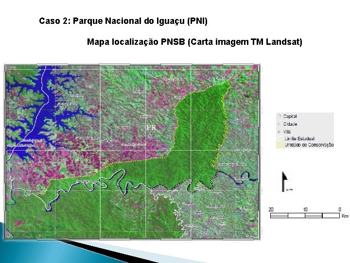Click the subtitle 'Mapa localização PNSB (Carta imagem TM Landsat)'

coord(194,42)
